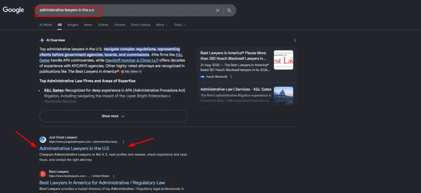Click the Best Lawyers logo thumbnail
Screen dimensions: 421x193
[284, 60]
